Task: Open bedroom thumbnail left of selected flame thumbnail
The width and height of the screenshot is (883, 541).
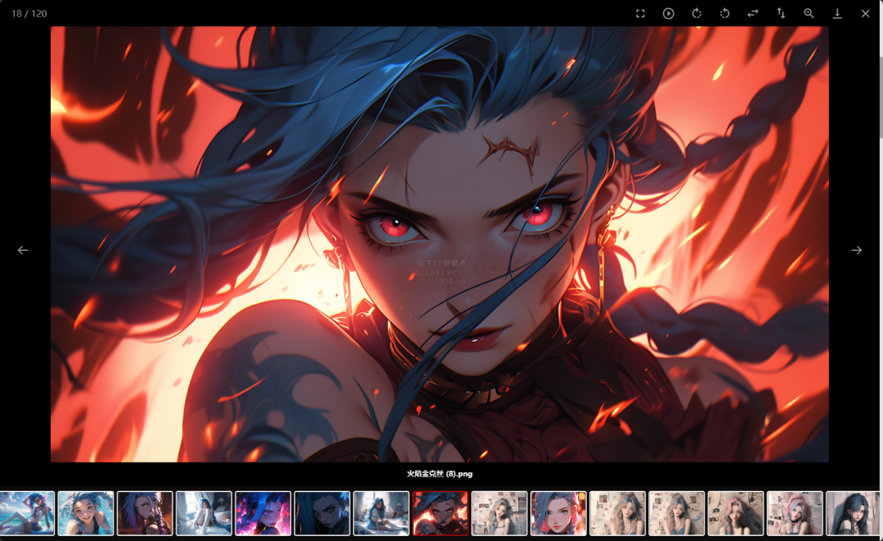Action: pos(381,513)
